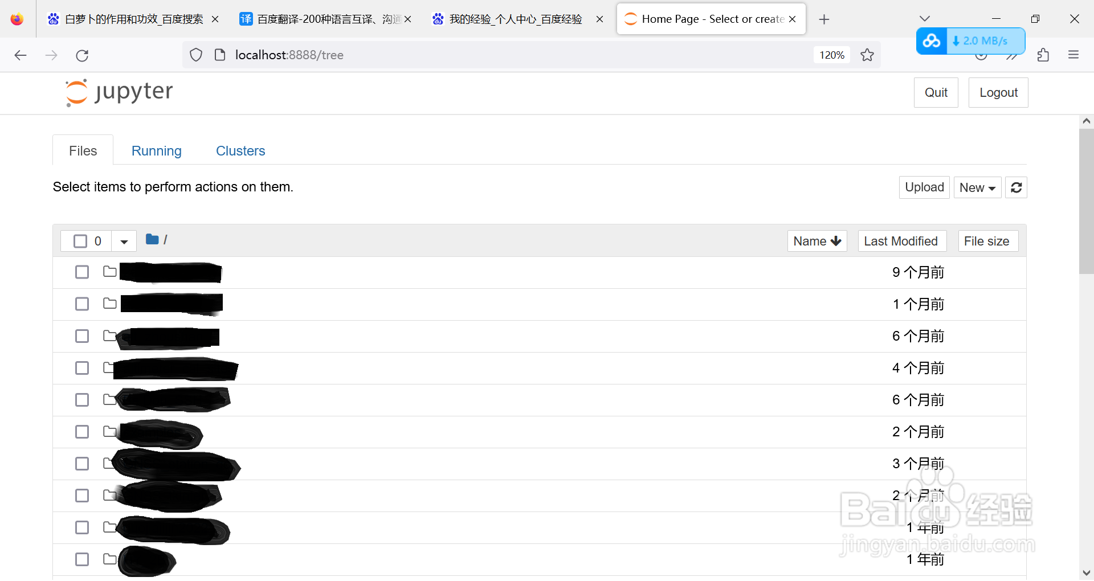Open the root folder icon in breadcrumb
The height and width of the screenshot is (581, 1094).
[152, 239]
